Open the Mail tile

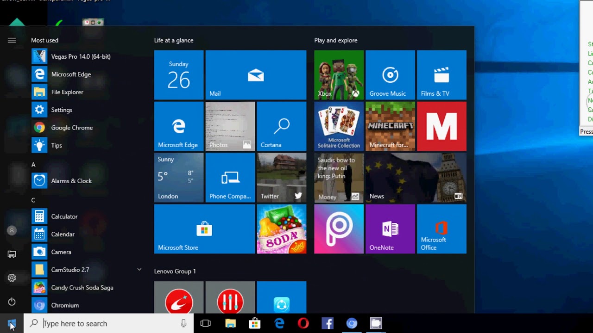pos(256,75)
